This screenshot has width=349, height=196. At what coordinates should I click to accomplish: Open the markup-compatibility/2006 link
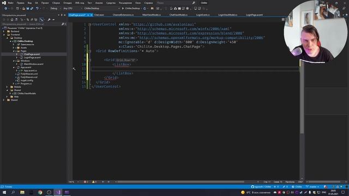pos(201,38)
